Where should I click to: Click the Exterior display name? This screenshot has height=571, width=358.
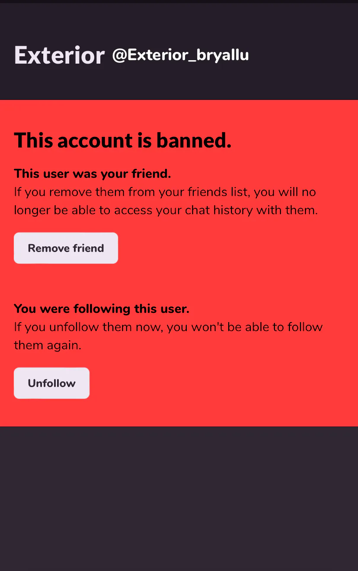pos(59,55)
